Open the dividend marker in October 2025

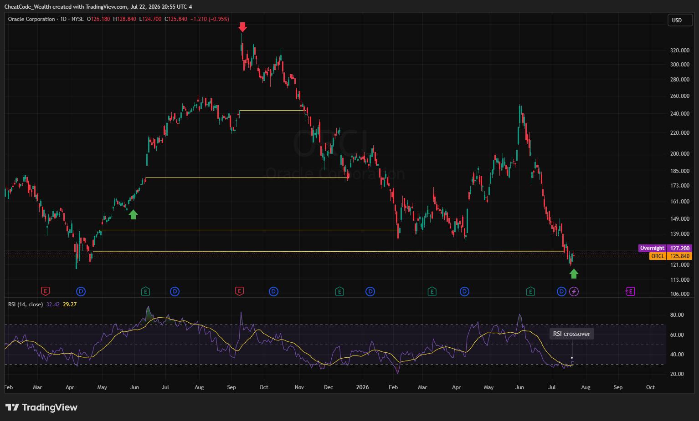[x=273, y=291]
